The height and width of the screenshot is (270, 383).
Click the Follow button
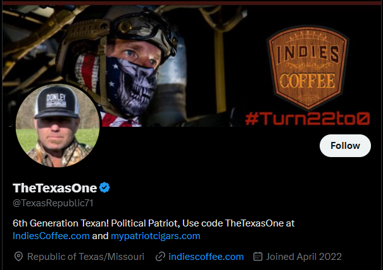pos(345,146)
